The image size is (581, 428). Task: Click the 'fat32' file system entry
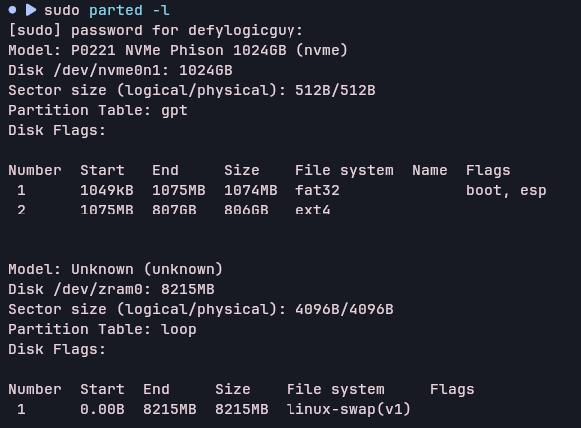(x=317, y=191)
